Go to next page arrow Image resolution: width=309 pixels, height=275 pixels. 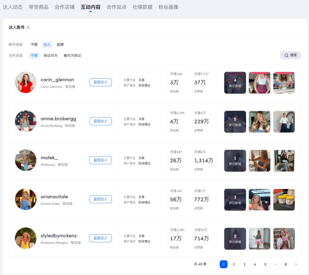coord(296,264)
